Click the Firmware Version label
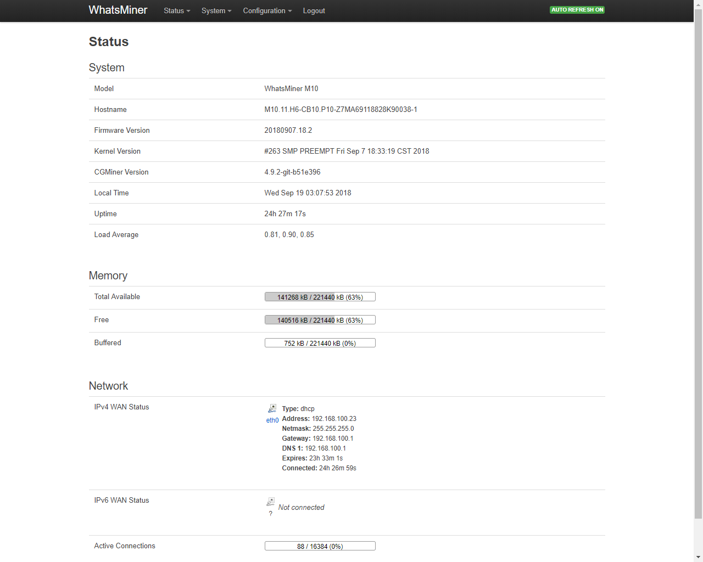Image resolution: width=703 pixels, height=562 pixels. click(122, 131)
